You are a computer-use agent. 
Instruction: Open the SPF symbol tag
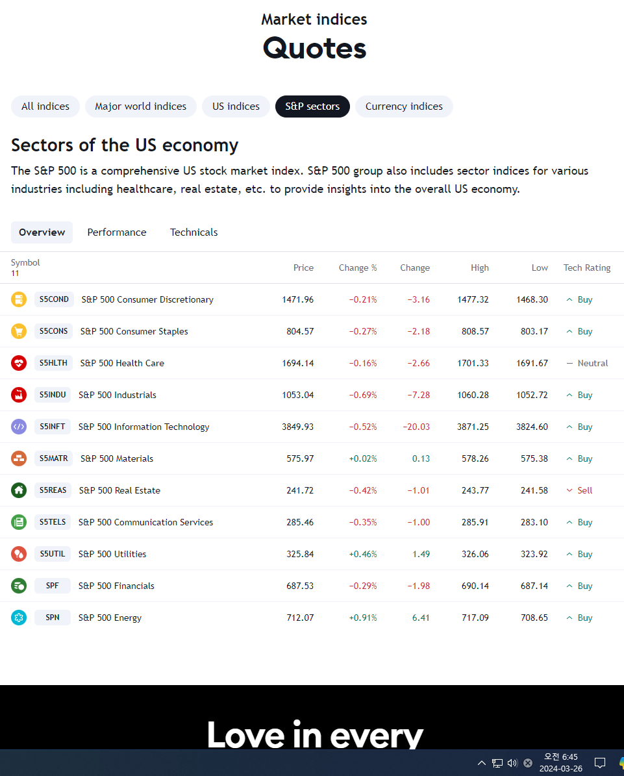coord(53,586)
